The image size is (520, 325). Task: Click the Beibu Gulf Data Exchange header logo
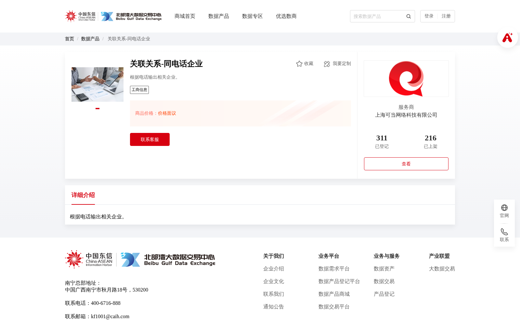point(131,16)
